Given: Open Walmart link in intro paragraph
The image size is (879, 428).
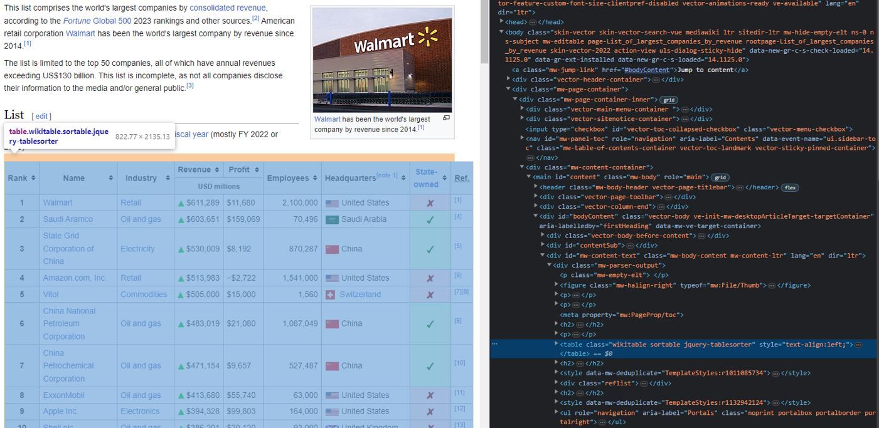Looking at the screenshot, I should coord(80,33).
